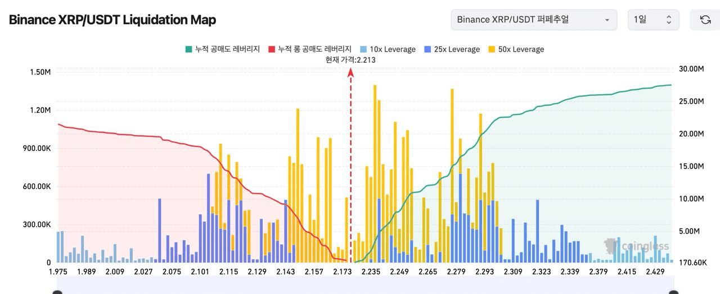Click the green 누적 공매도 레버리지 color swatch
Viewport: 720px width, 294px height.
(188, 49)
